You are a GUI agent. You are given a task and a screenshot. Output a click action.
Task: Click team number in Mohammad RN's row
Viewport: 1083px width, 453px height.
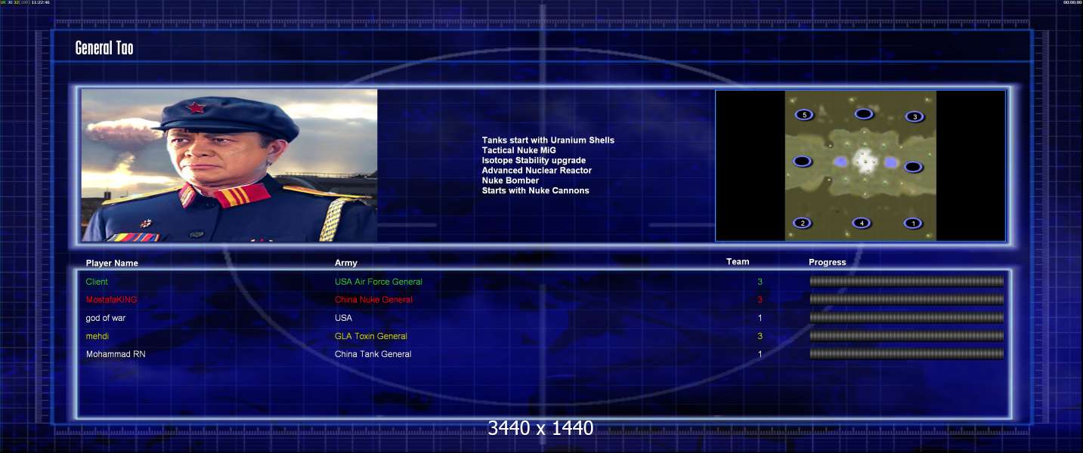point(760,354)
